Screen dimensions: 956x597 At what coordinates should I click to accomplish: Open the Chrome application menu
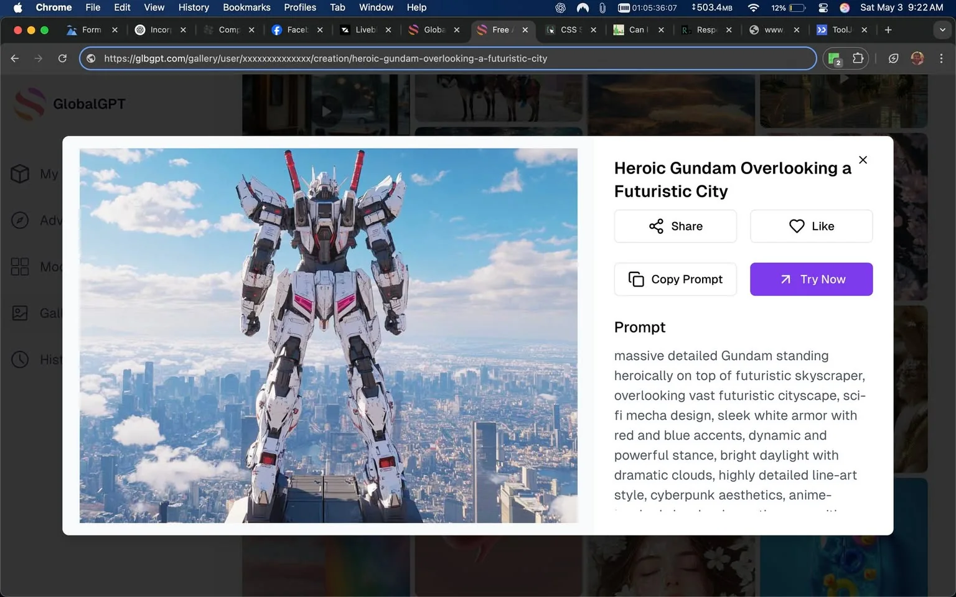pyautogui.click(x=54, y=7)
